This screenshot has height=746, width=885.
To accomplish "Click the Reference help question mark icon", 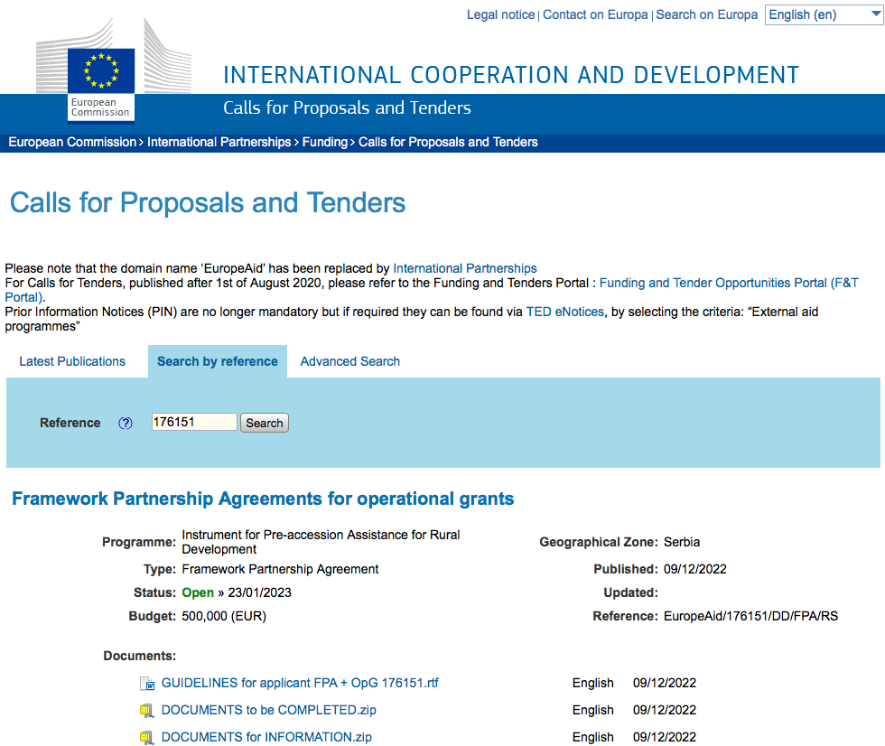I will click(x=126, y=424).
